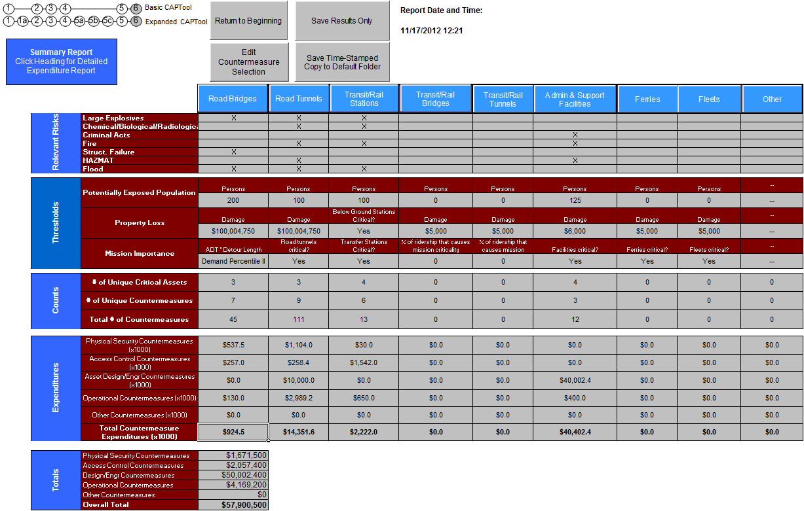Jump to step 5c in Expanded CAPTool

point(108,21)
